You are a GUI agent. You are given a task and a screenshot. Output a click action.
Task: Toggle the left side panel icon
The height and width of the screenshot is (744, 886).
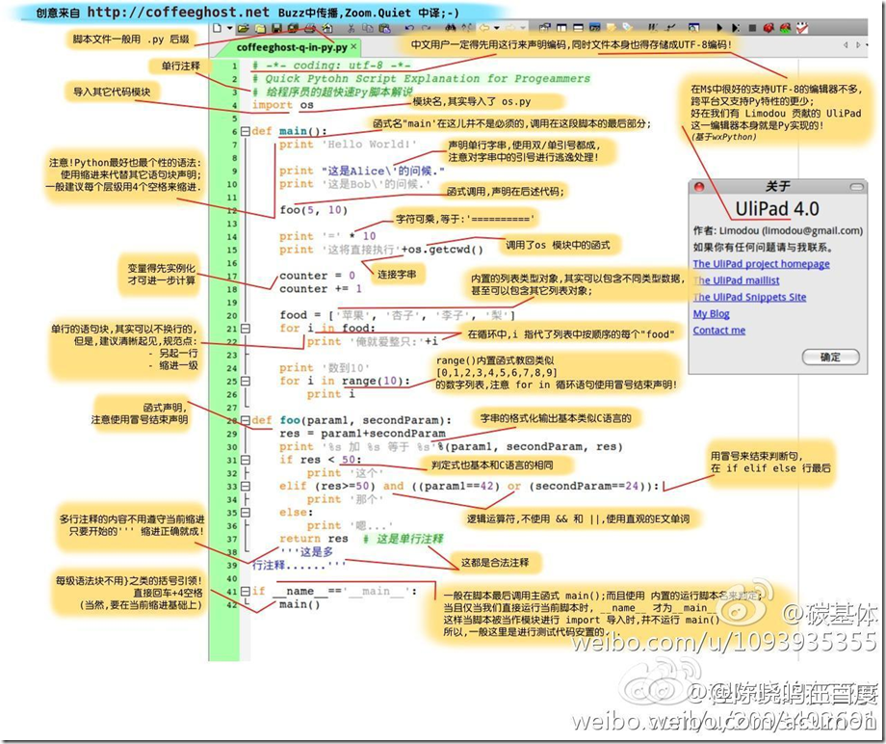click(x=561, y=28)
